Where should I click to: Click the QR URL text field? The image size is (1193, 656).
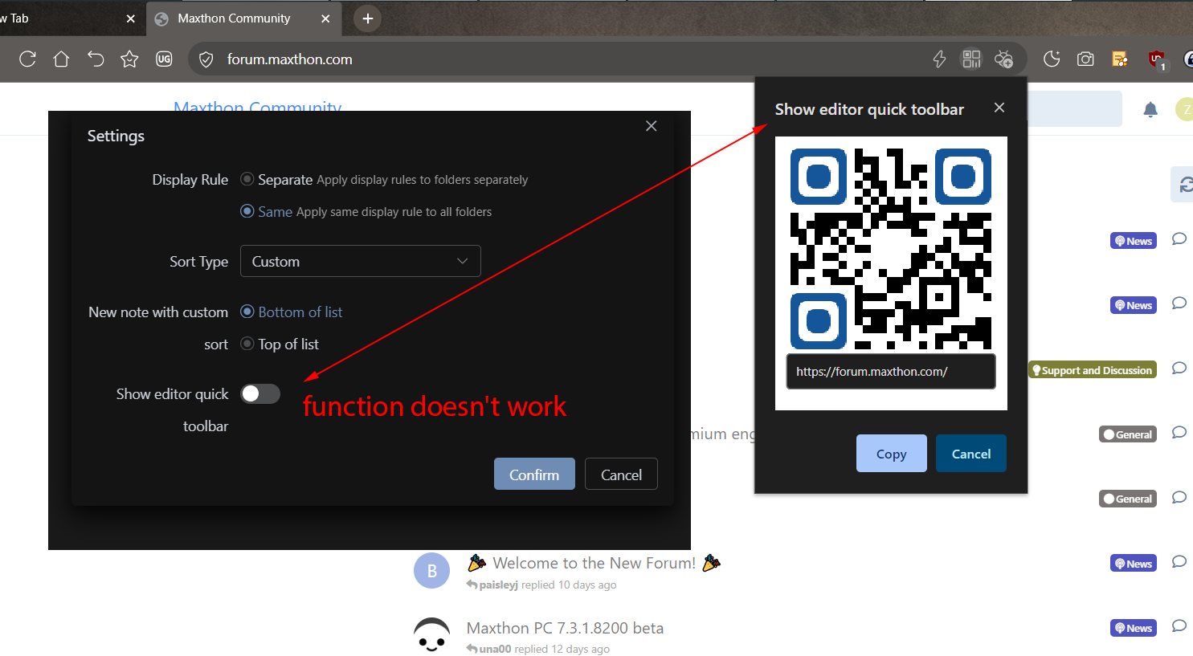click(891, 371)
